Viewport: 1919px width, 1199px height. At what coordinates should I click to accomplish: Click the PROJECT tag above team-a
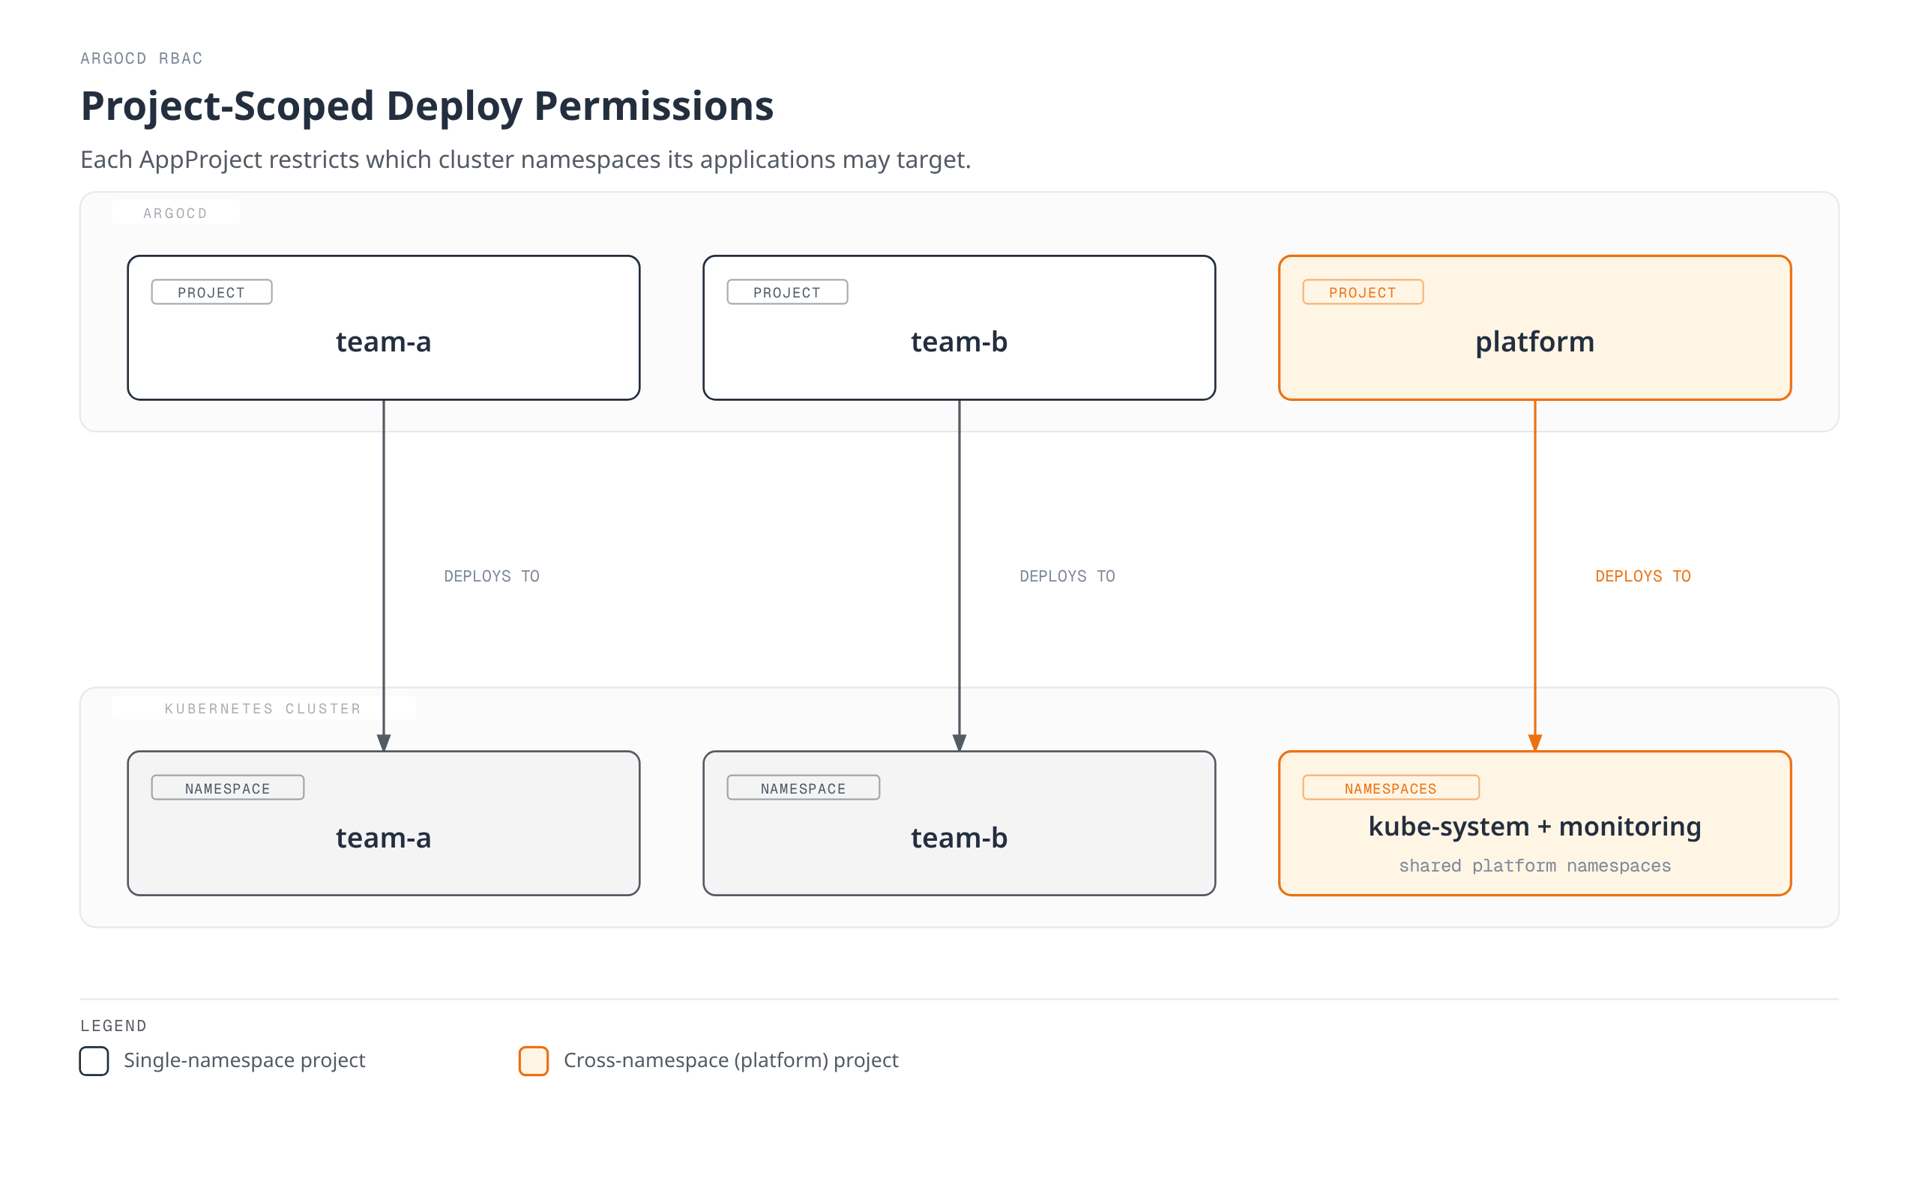click(x=211, y=292)
